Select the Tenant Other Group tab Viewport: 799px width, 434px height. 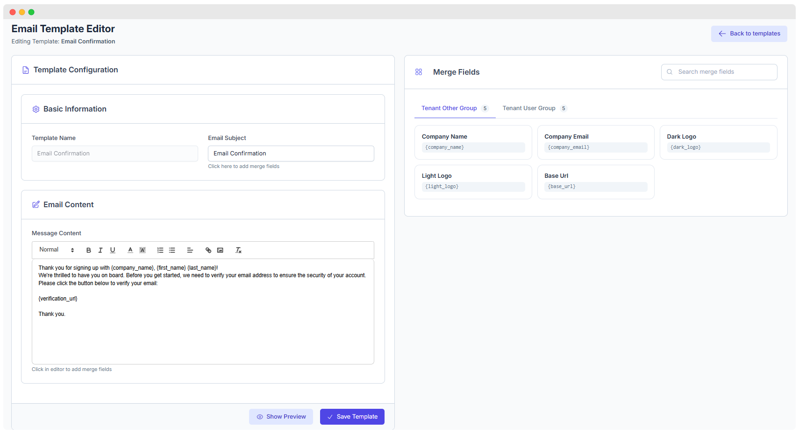click(x=449, y=108)
